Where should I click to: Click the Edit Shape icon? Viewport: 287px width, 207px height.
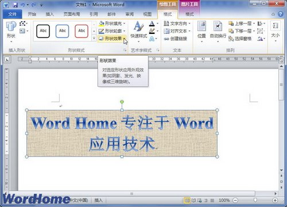click(24, 24)
